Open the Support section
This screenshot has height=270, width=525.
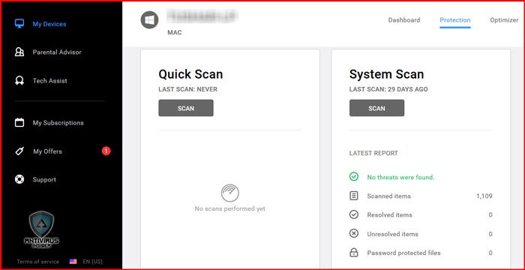pyautogui.click(x=44, y=180)
